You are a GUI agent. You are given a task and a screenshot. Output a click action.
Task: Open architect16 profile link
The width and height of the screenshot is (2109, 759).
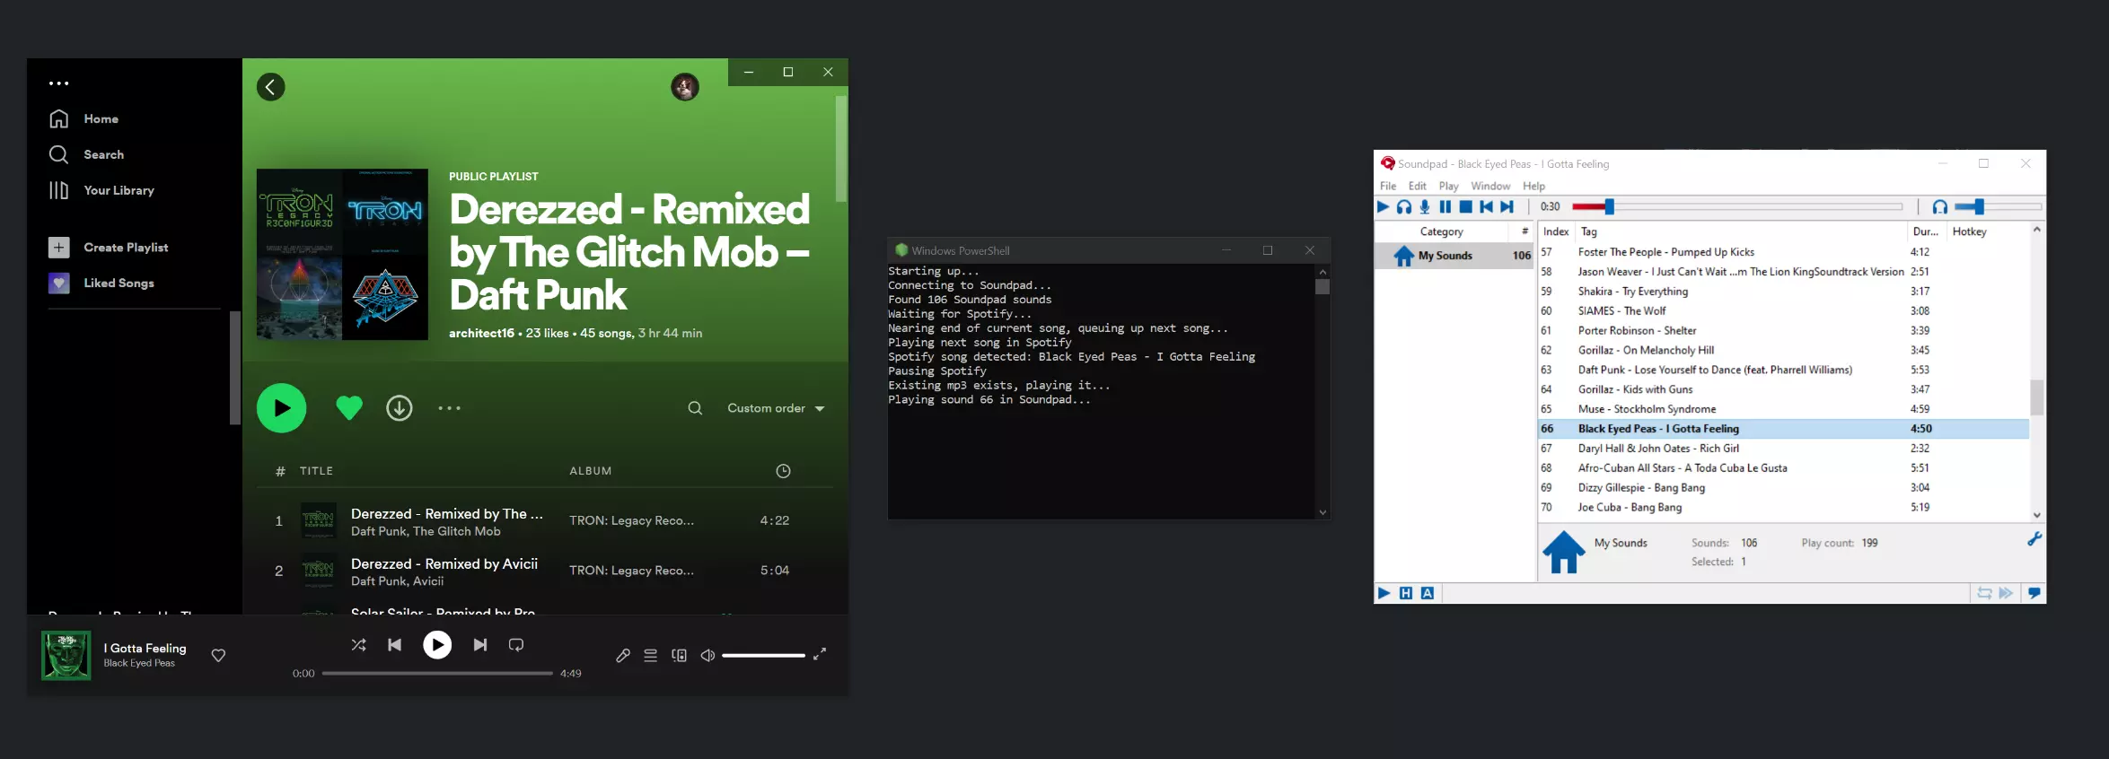(x=481, y=333)
